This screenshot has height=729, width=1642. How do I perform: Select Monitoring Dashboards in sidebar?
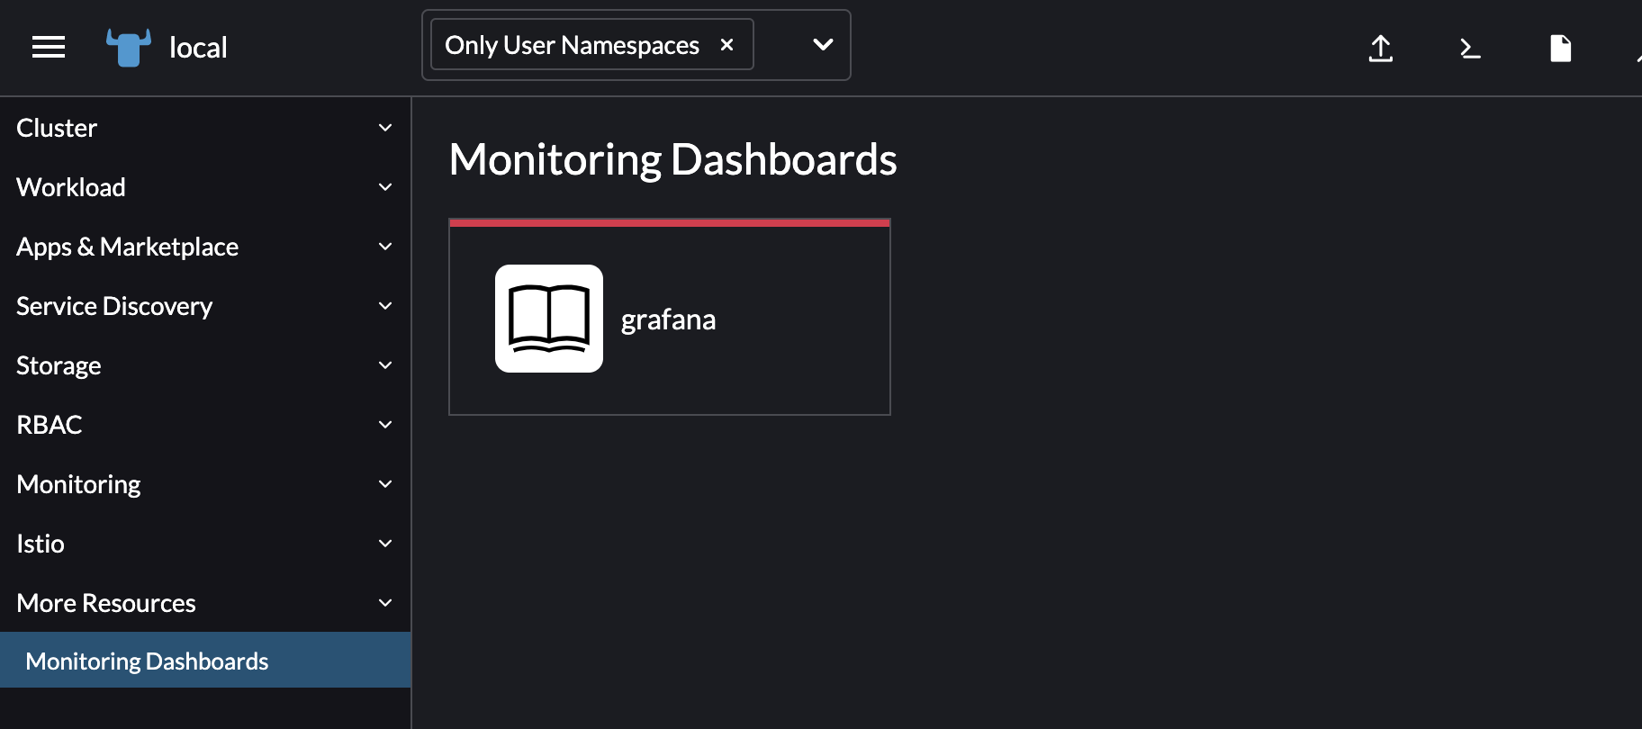click(148, 661)
